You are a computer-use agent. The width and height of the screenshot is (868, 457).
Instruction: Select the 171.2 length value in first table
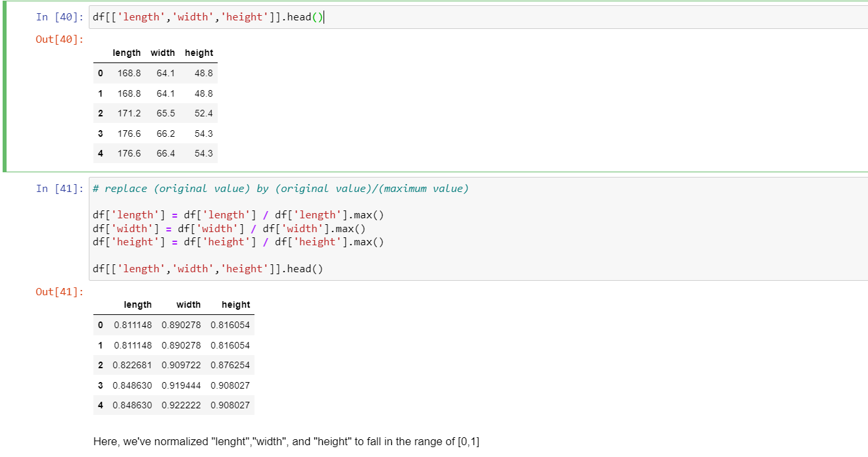coord(129,113)
